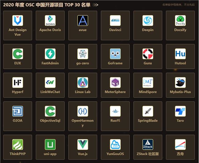
Task: Click the double chevron after the title
Action: click(x=95, y=5)
